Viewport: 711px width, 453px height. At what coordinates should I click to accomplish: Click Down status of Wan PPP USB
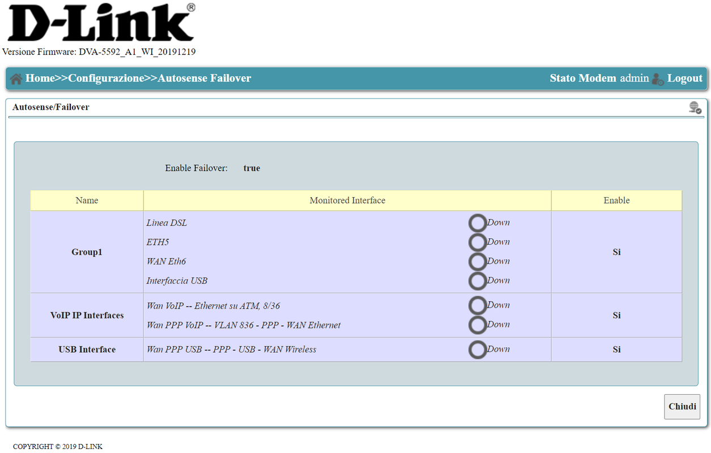pyautogui.click(x=499, y=349)
